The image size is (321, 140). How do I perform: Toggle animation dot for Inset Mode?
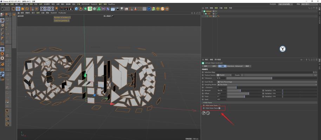pos(203,82)
